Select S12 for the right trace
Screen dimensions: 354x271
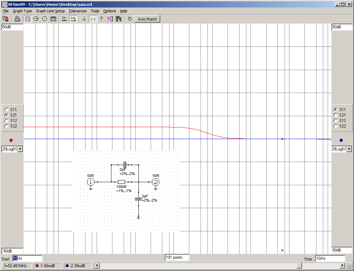336,121
